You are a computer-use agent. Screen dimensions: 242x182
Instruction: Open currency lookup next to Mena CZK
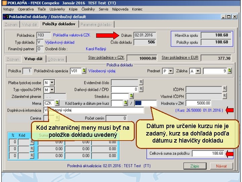click(x=57, y=103)
